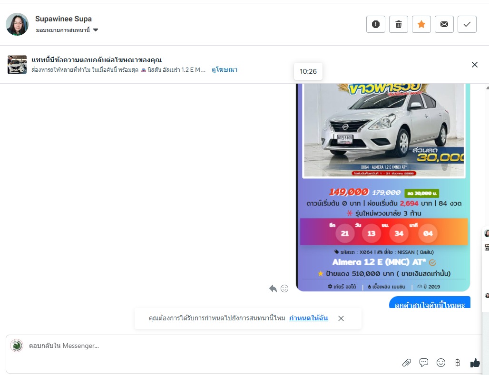The image size is (489, 375).
Task: Click the ลูกค้าสนใจคันนี้ไหมคะ message bubble
Action: [x=430, y=302]
